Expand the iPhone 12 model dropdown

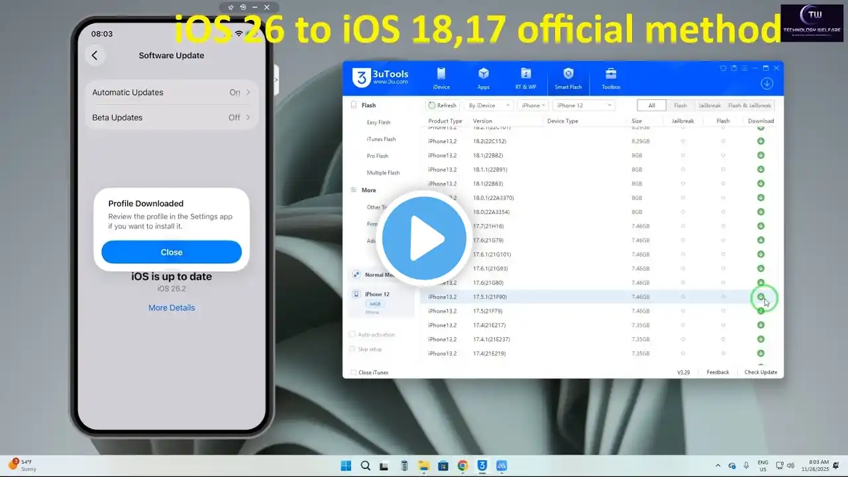pyautogui.click(x=583, y=105)
